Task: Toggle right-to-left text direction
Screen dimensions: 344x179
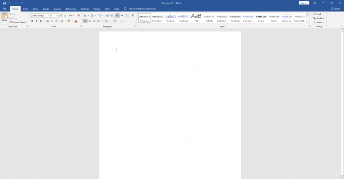Action: point(122,15)
